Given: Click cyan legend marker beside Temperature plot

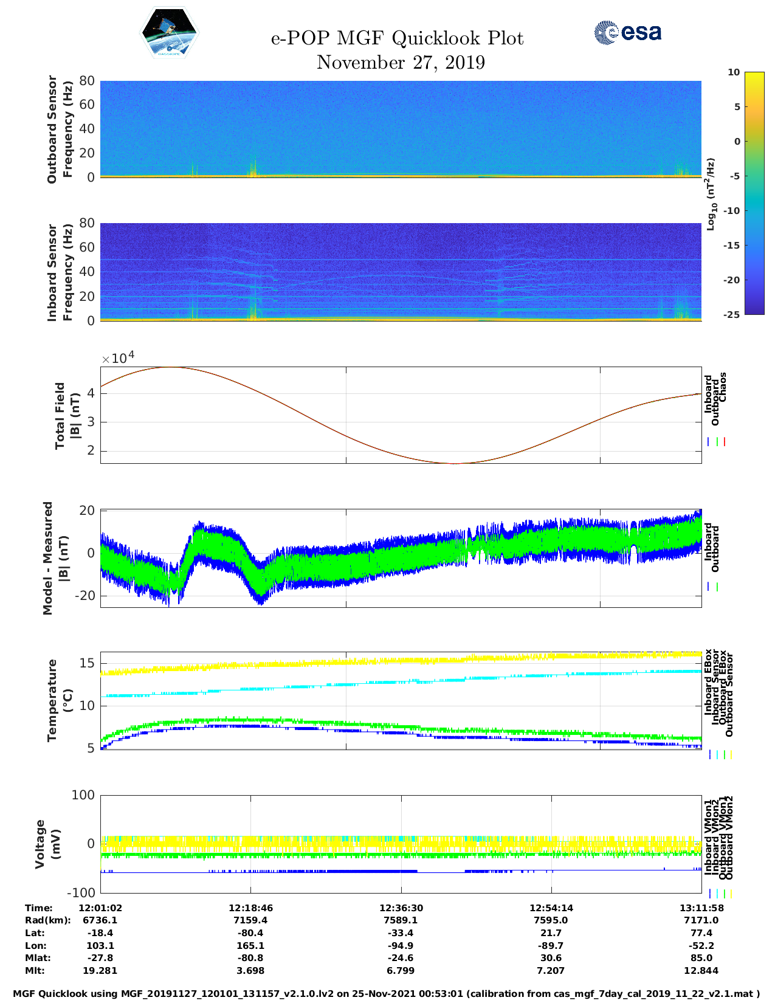Looking at the screenshot, I should point(717,754).
